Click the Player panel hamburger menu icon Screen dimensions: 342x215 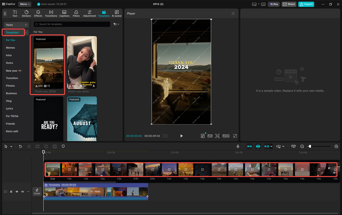pos(233,13)
